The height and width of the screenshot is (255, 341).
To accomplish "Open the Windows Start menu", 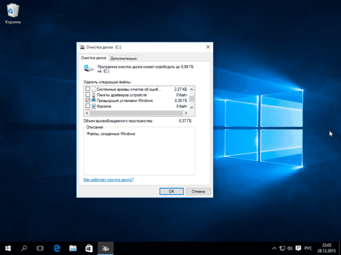I will click(8, 248).
